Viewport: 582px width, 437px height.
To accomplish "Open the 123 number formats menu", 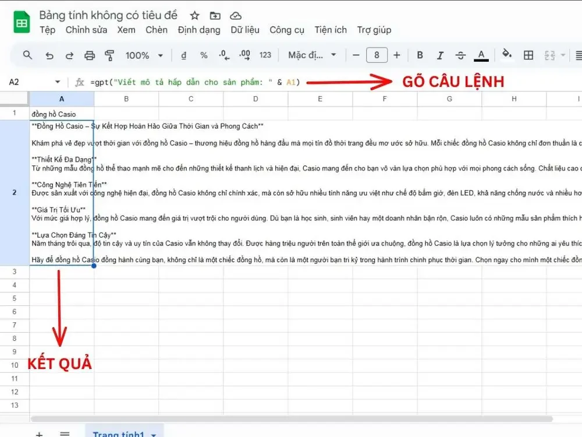I will pos(265,55).
